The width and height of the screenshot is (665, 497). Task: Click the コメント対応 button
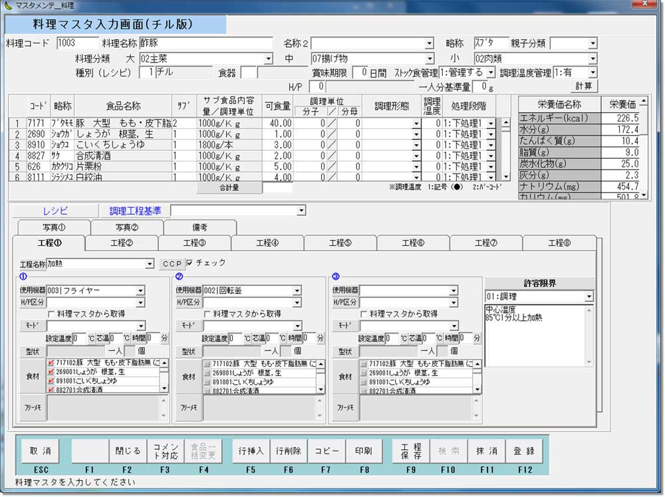tap(166, 450)
